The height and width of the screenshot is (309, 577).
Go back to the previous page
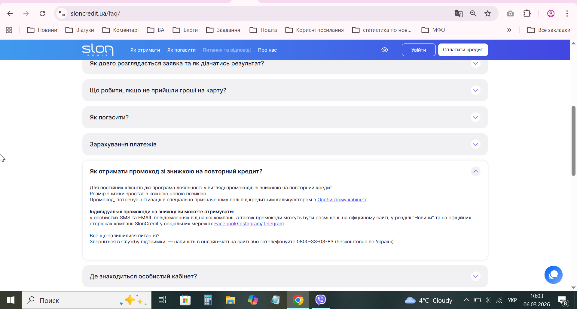10,13
